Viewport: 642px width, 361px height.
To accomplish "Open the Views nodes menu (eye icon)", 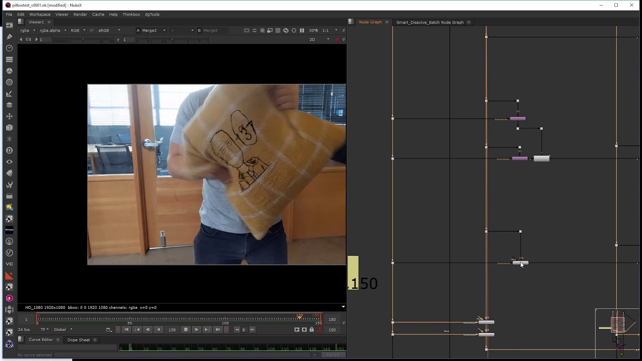I will coord(9,162).
